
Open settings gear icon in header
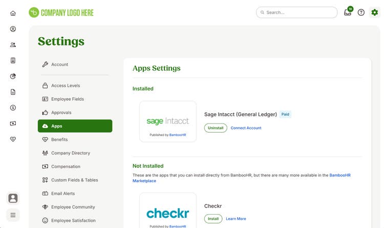[x=374, y=12]
